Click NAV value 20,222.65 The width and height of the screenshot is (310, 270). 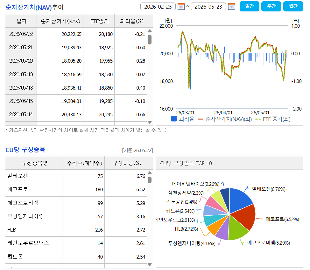pos(71,34)
